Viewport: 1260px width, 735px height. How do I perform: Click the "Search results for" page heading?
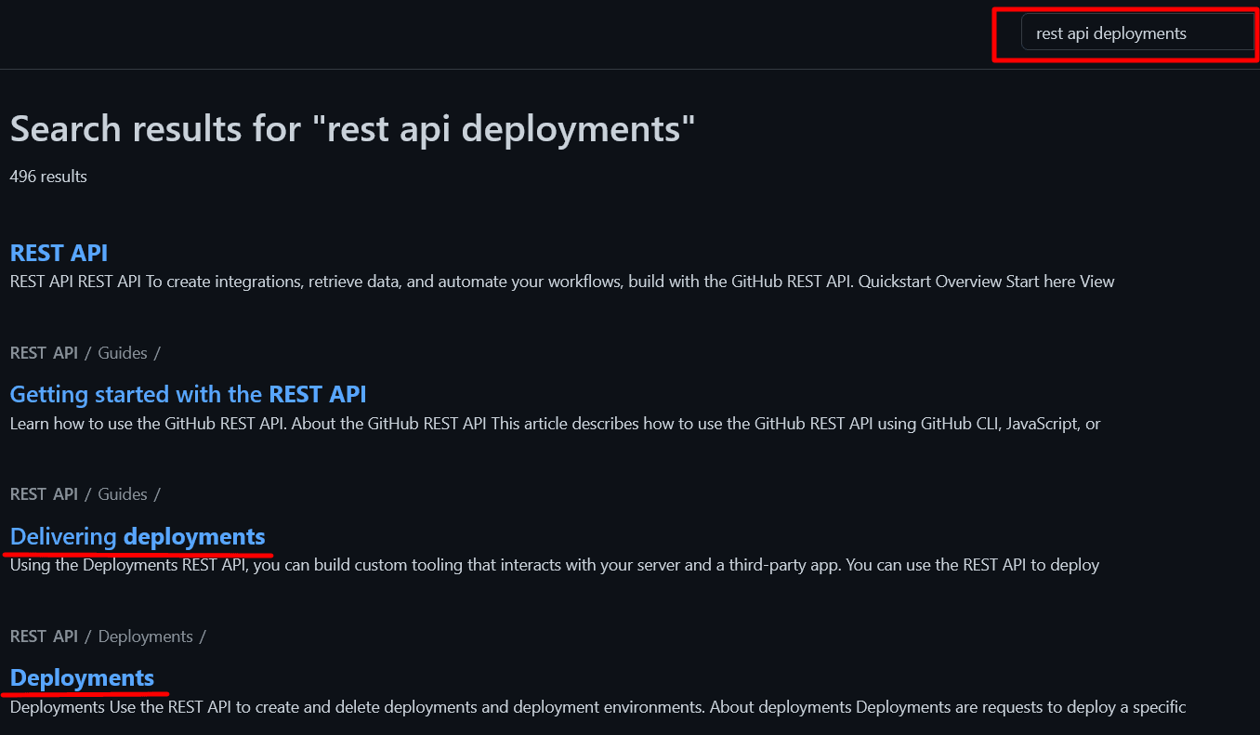click(x=158, y=129)
